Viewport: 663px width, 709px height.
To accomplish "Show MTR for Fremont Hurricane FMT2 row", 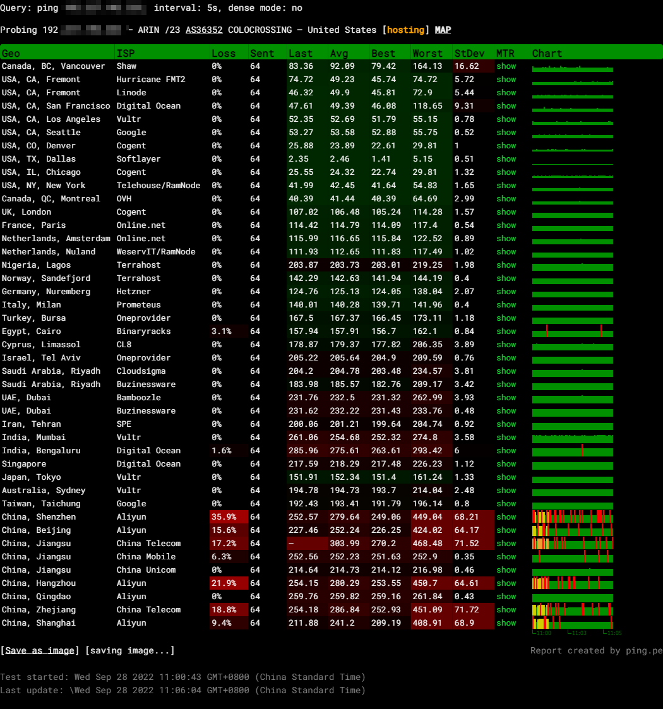I will 506,79.
